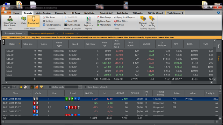Viewport: 223px width, 125px height.
Task: Click the trophy icon in hands toolbar
Action: 41,87
